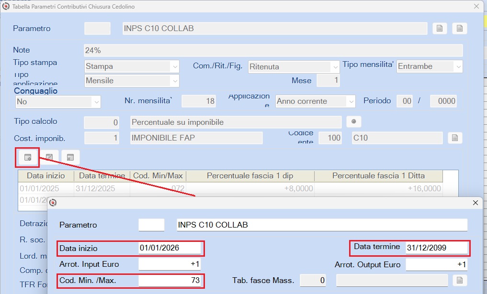Click the app icon in popup title bar
This screenshot has height=294, width=487.
53,203
